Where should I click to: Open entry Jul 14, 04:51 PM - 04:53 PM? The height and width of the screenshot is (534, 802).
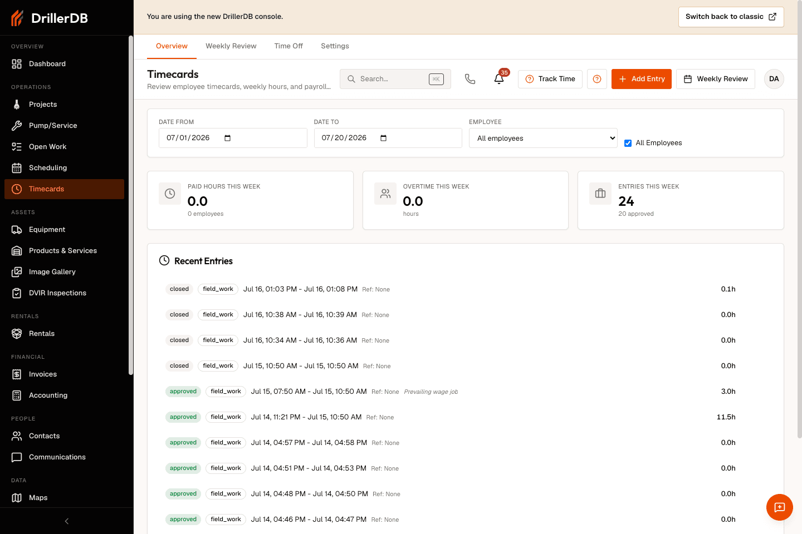466,468
